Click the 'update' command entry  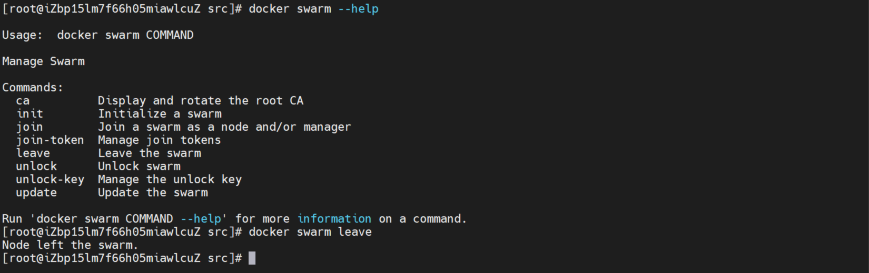36,193
